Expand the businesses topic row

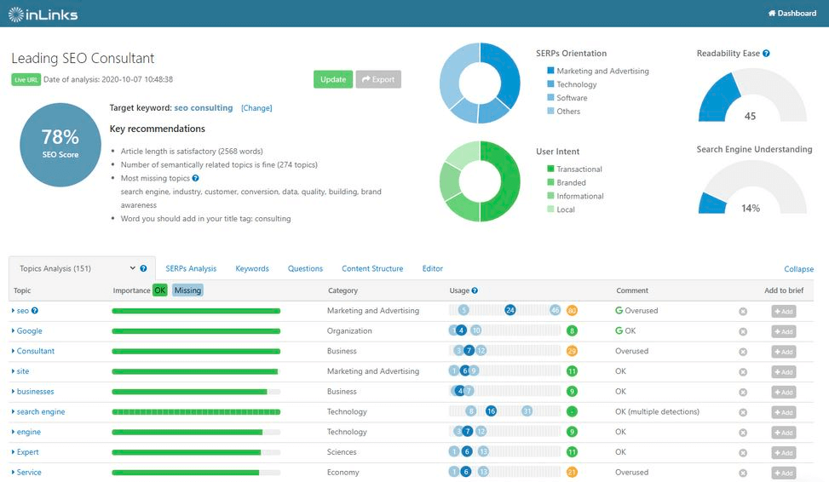coord(14,392)
